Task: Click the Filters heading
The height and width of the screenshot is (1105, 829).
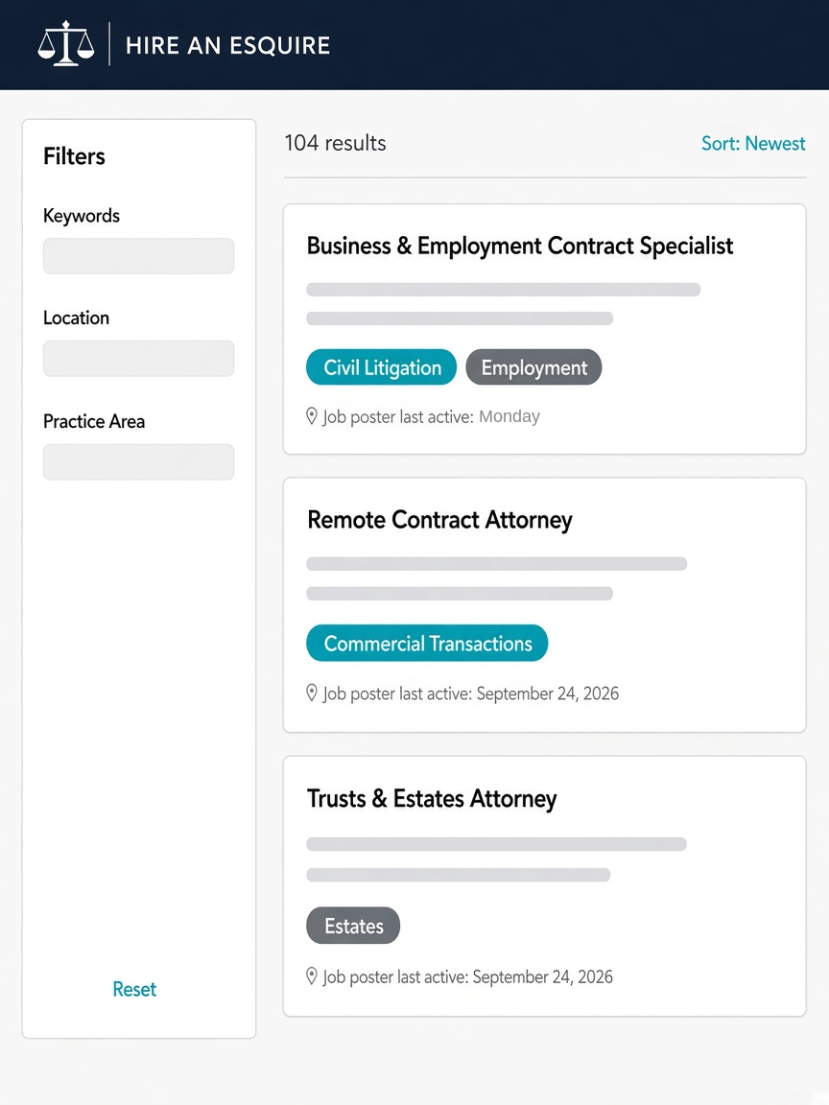Action: click(74, 156)
